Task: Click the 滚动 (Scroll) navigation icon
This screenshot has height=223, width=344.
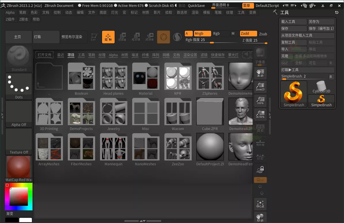Action: (260, 73)
